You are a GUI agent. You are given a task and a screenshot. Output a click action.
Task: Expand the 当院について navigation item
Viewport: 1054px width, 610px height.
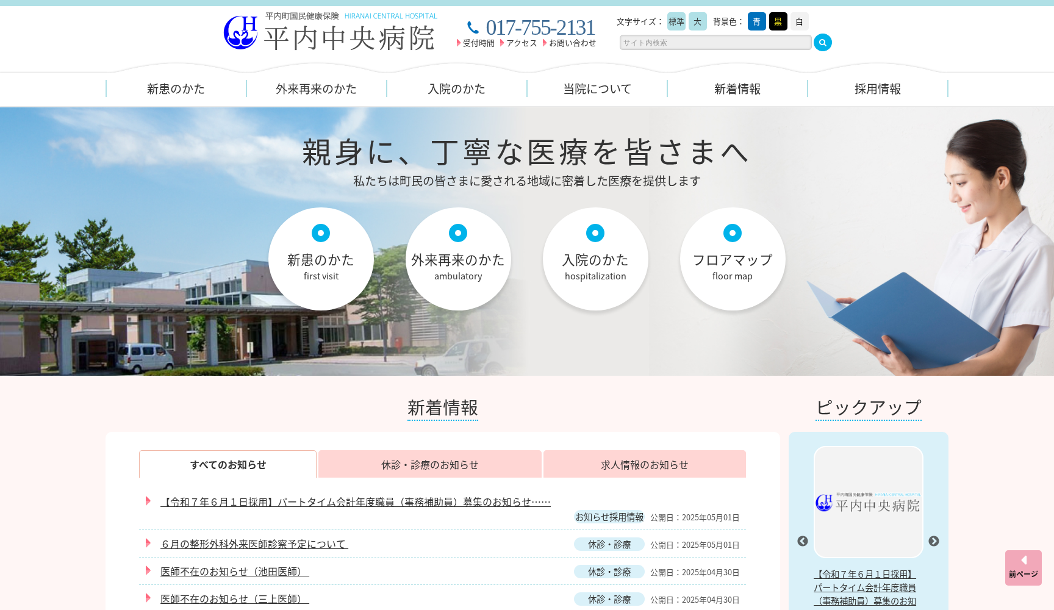[x=597, y=88]
